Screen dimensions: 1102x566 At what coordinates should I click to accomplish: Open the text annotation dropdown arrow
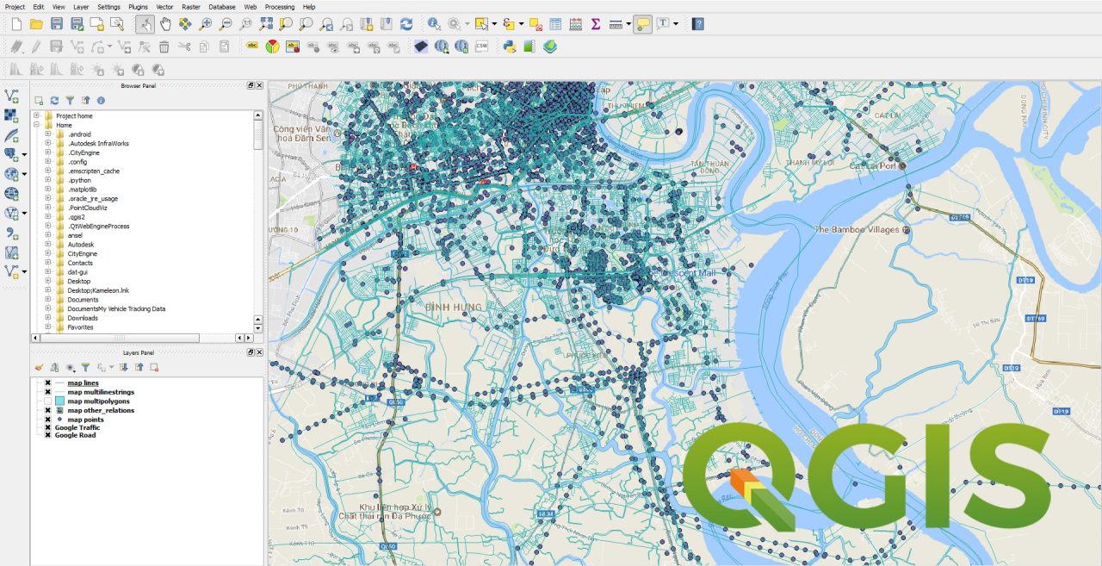(676, 24)
